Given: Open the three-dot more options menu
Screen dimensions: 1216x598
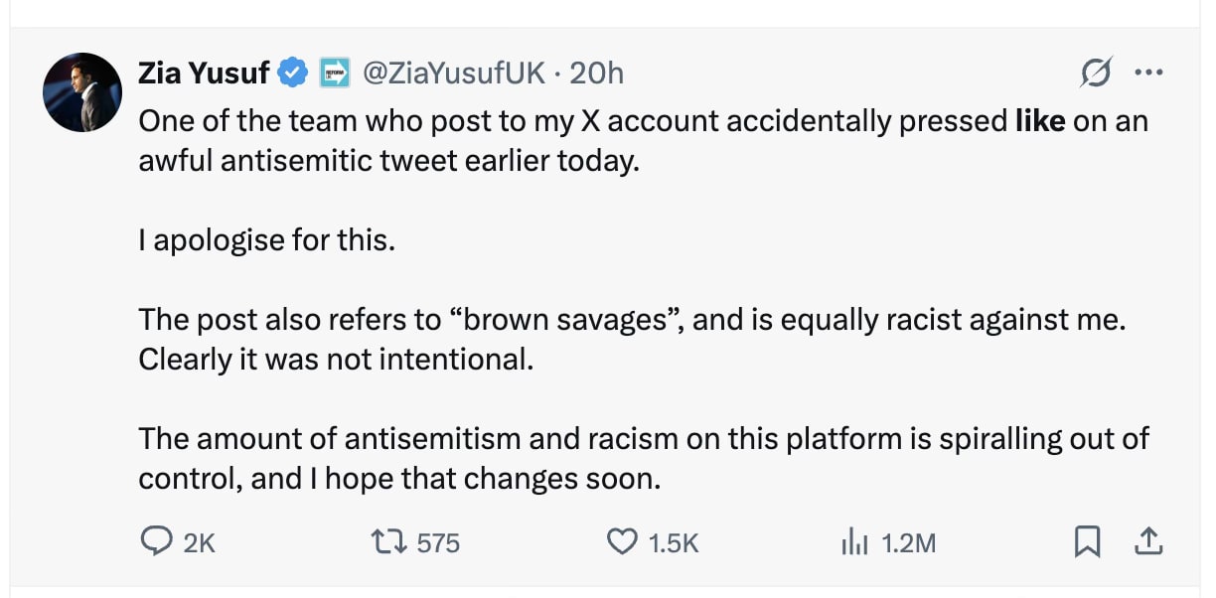Looking at the screenshot, I should (1147, 73).
